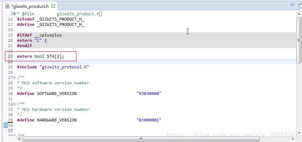
Task: Collapse the comment block at line 27
Action: 14,78
